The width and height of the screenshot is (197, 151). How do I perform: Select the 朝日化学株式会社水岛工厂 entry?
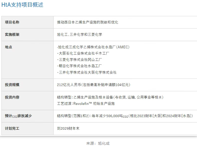[79, 66]
